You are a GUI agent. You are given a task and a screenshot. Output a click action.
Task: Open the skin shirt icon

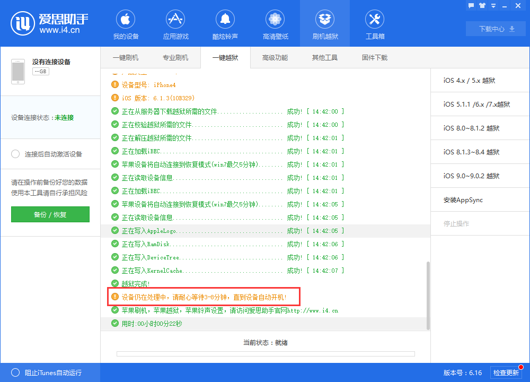pos(482,5)
